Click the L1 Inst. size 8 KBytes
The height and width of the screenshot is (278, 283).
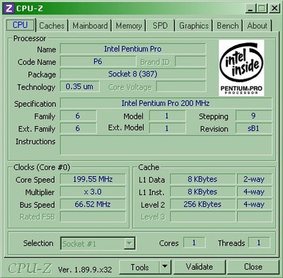[x=202, y=192]
